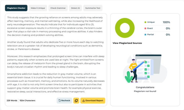The image size is (184, 110).
Task: Click the green Unique legend dot
Action: point(145,22)
